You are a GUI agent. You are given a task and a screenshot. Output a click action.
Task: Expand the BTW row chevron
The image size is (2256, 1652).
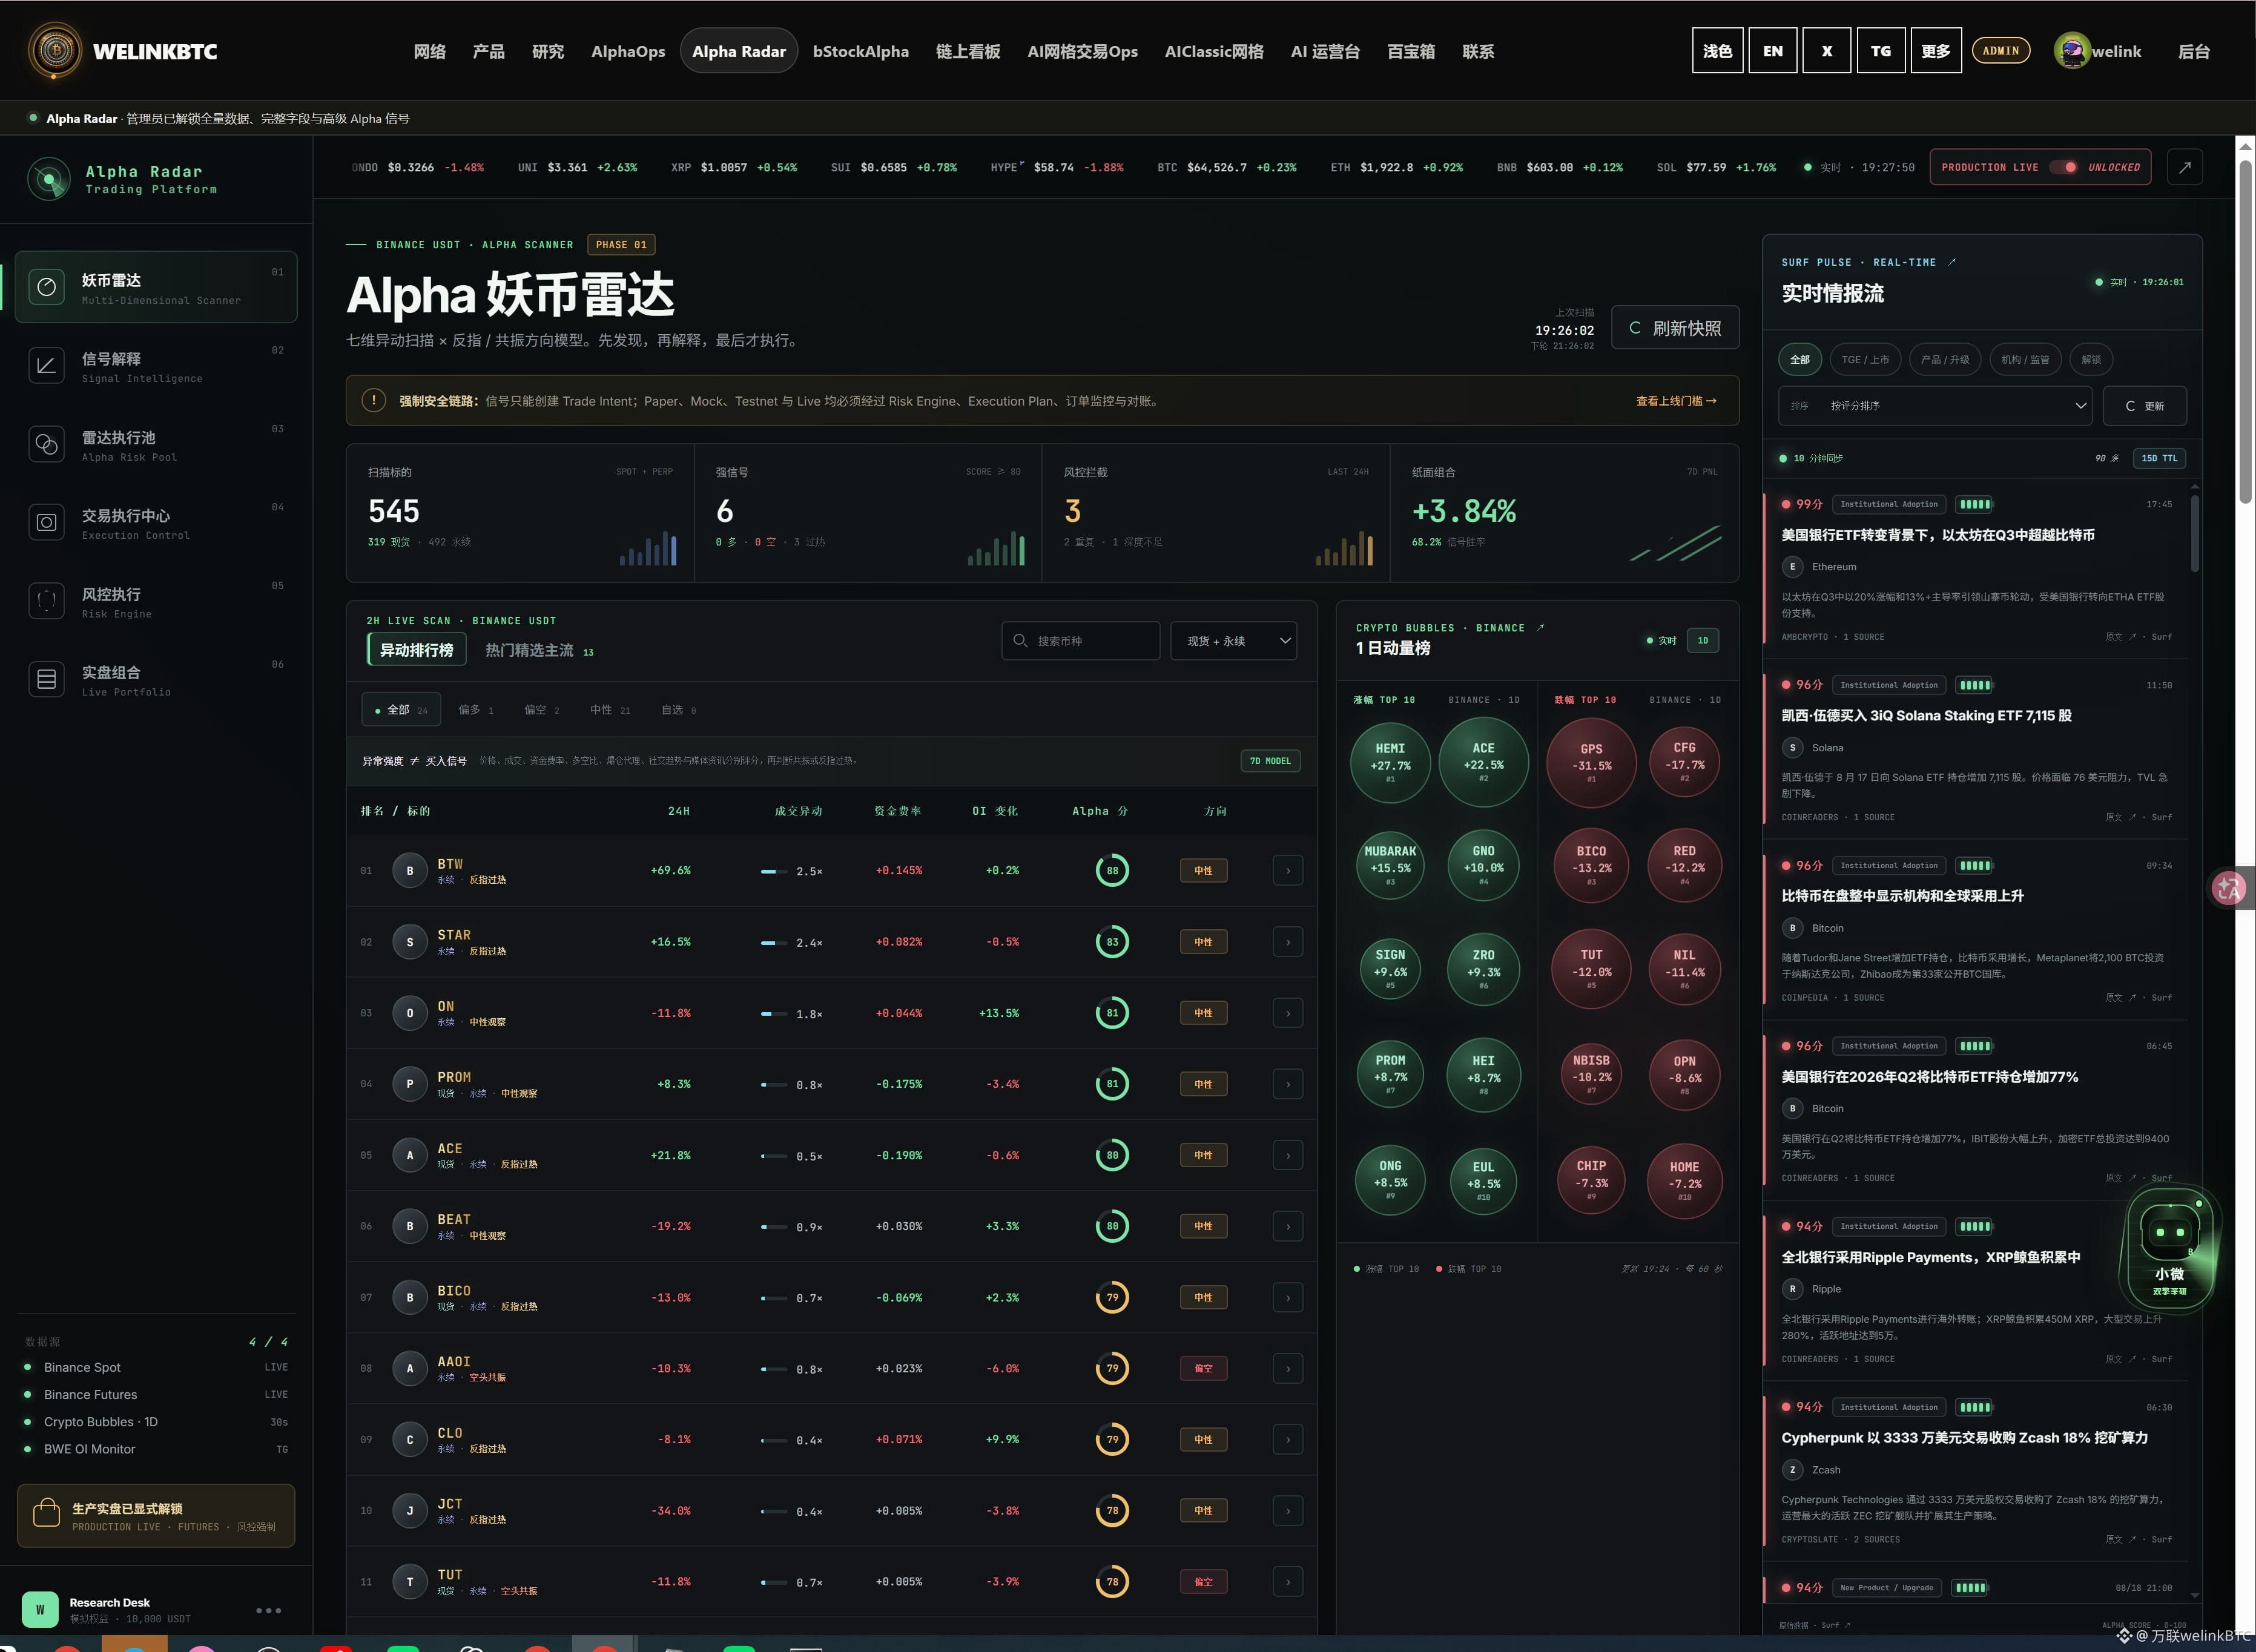(1288, 871)
